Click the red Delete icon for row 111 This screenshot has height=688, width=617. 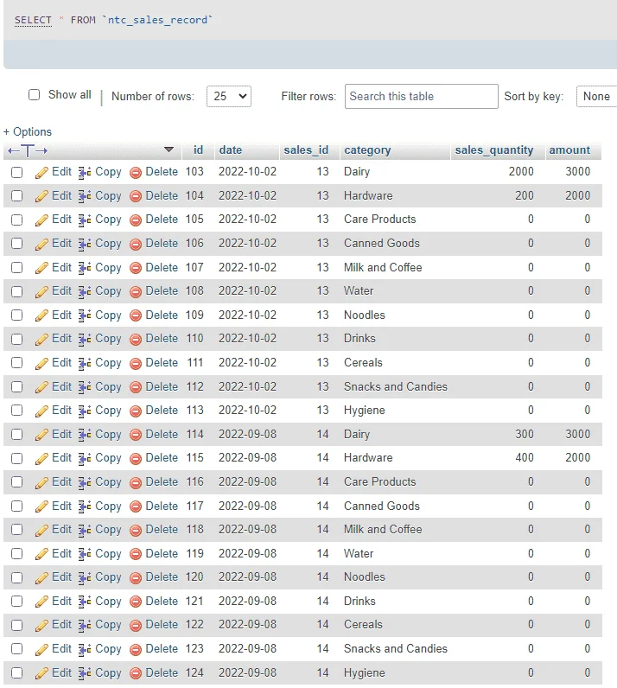(x=136, y=363)
